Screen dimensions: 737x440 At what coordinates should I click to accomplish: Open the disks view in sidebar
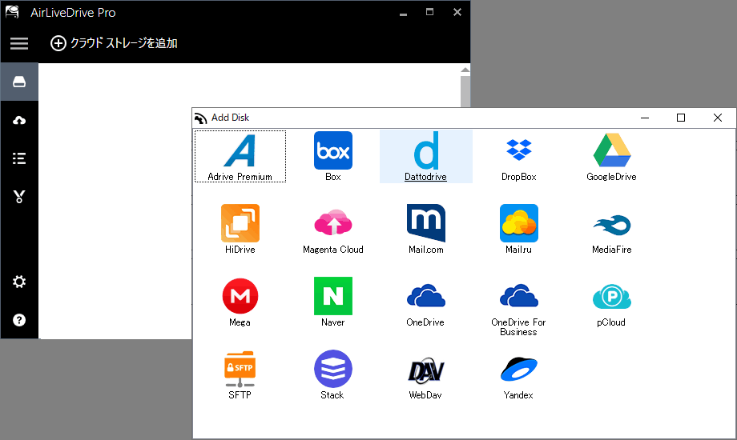[x=19, y=82]
